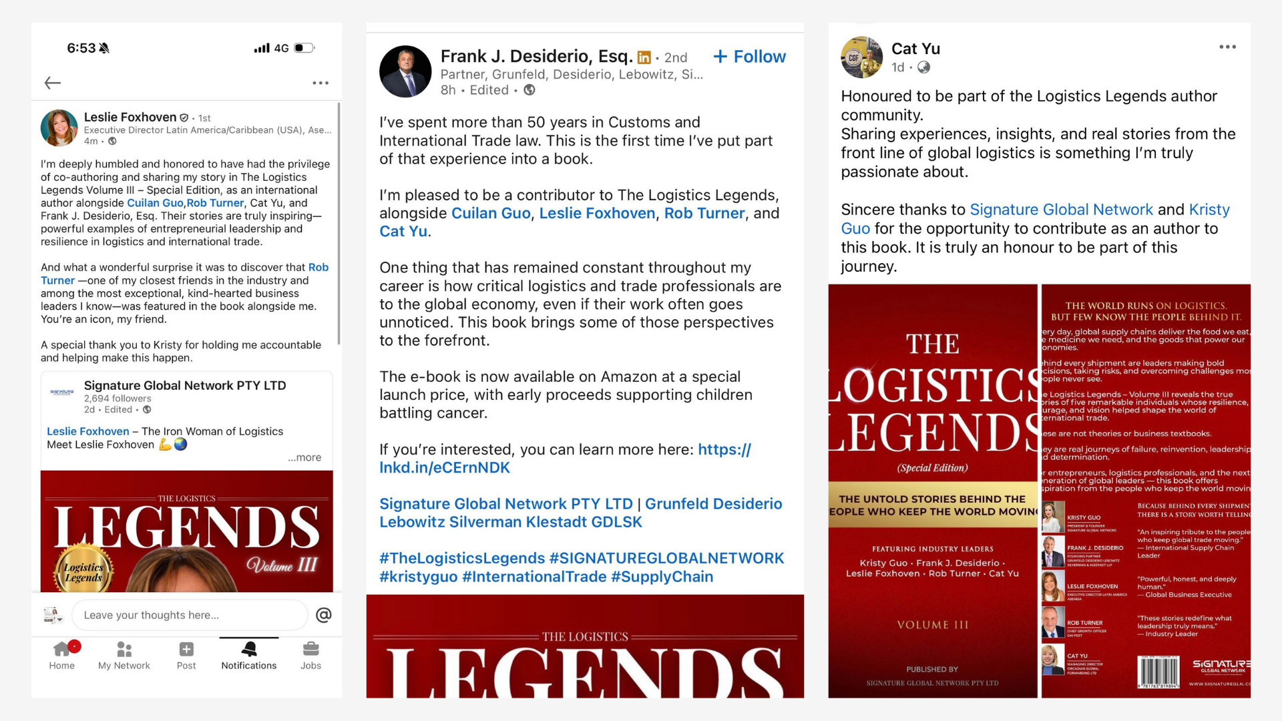Open the Jobs briefcase tab
Image resolution: width=1282 pixels, height=721 pixels.
coord(310,656)
